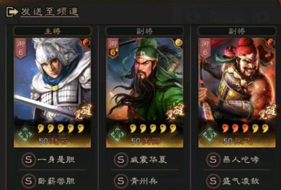The image size is (281, 190).
Task: Tap the yin-yang icon on 张飞's card
Action: point(271,42)
